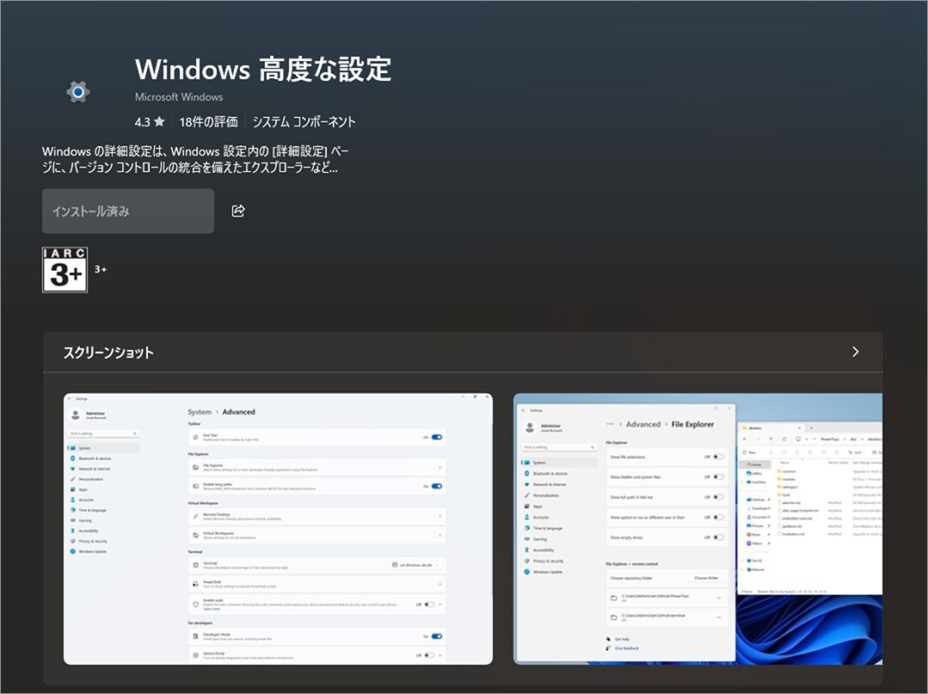The image size is (928, 694).
Task: Click the star icon next to the 4.3 rating
Action: [159, 122]
